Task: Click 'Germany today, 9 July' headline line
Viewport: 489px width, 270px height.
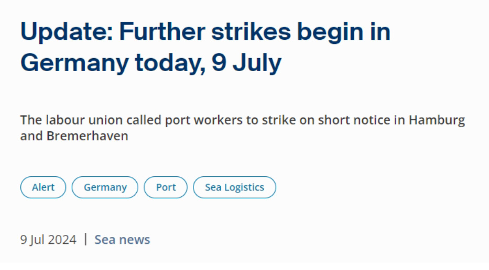Action: click(151, 63)
